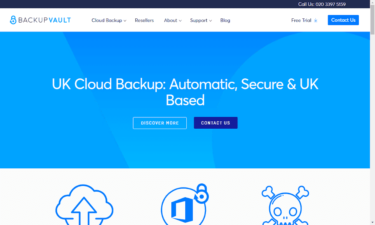The image size is (375, 225).
Task: Click the dark Contact Us hero button
Action: (216, 123)
